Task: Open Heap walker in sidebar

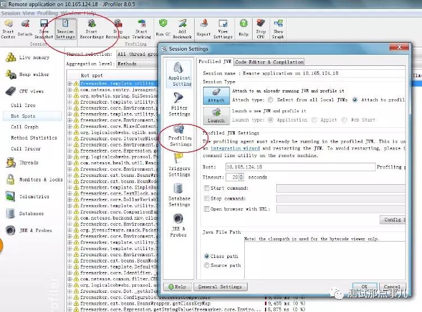Action: pyautogui.click(x=28, y=74)
